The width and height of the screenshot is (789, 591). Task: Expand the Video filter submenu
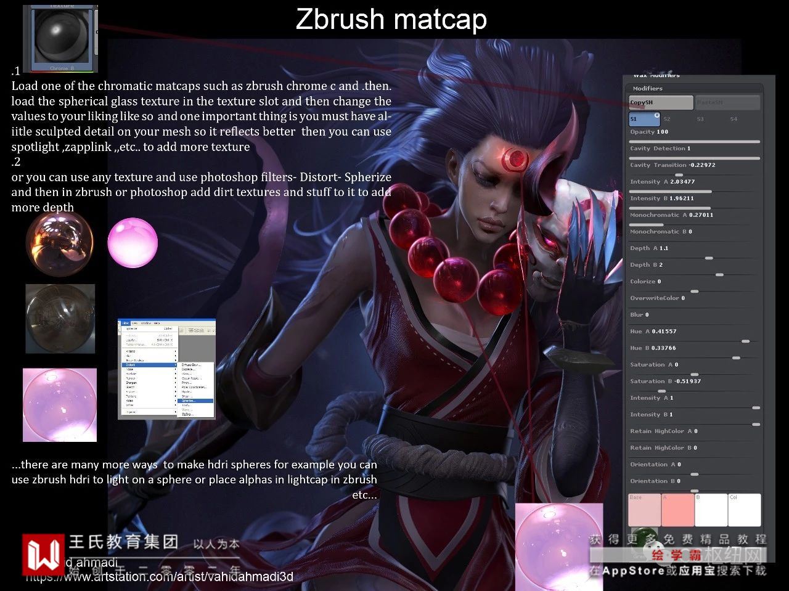[x=149, y=401]
